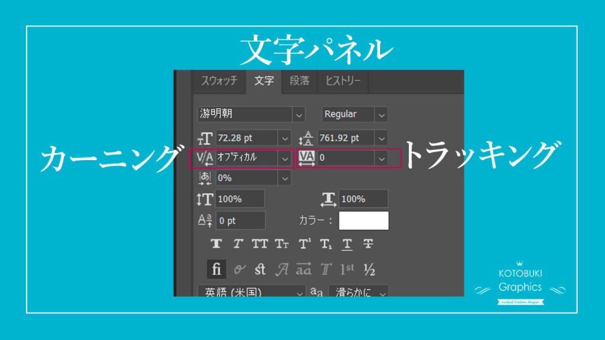Click the leading icon beside 761.92 pt
This screenshot has height=340, width=605.
point(307,138)
